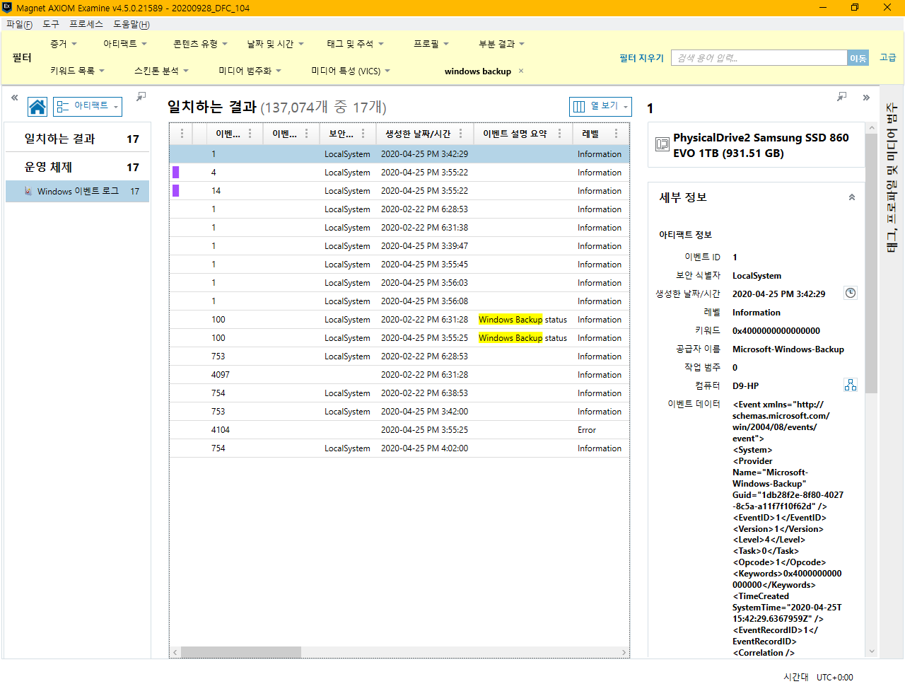The width and height of the screenshot is (905, 696).
Task: Expand the 날짜 및 시간 filter
Action: 275,44
